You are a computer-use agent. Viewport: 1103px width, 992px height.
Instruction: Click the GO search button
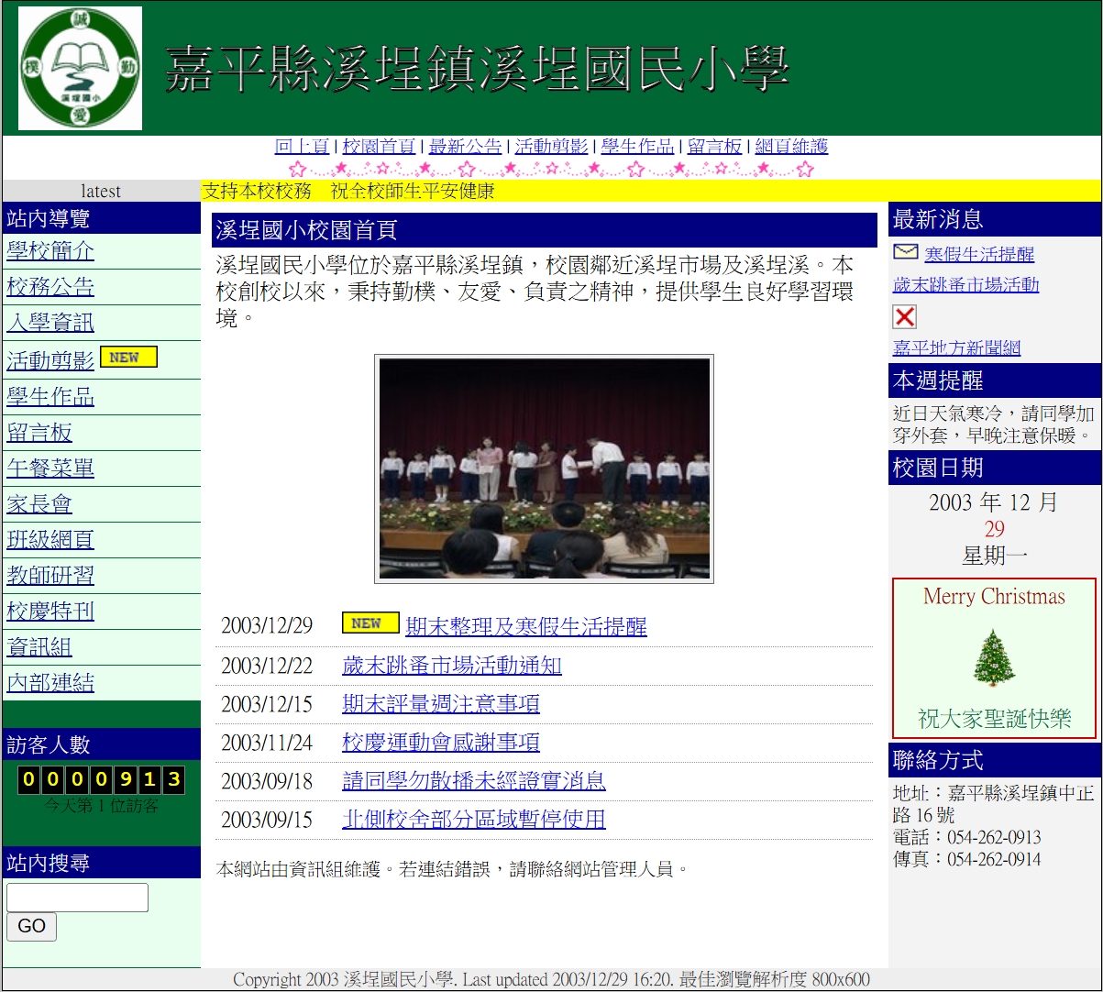click(31, 926)
